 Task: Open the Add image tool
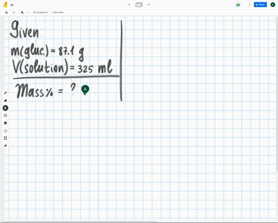point(5,123)
